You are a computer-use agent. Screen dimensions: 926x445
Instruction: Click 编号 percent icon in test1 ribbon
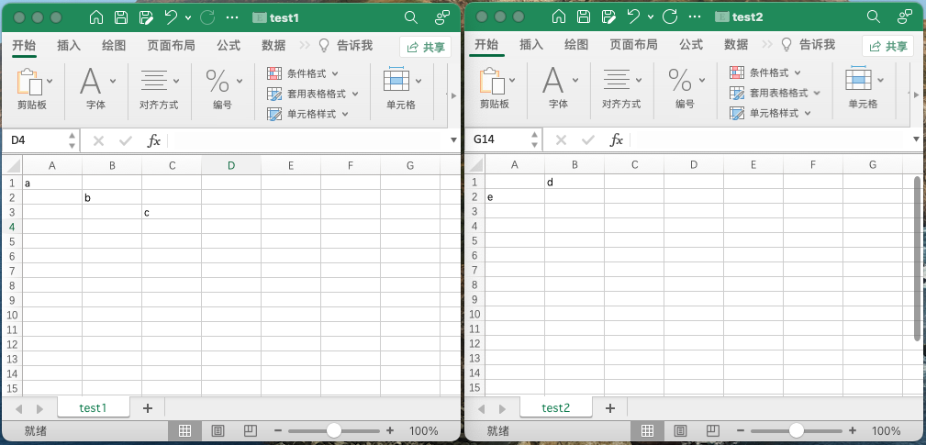(218, 81)
